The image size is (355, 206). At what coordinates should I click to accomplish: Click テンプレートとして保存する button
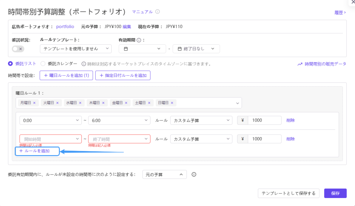coord(288,193)
